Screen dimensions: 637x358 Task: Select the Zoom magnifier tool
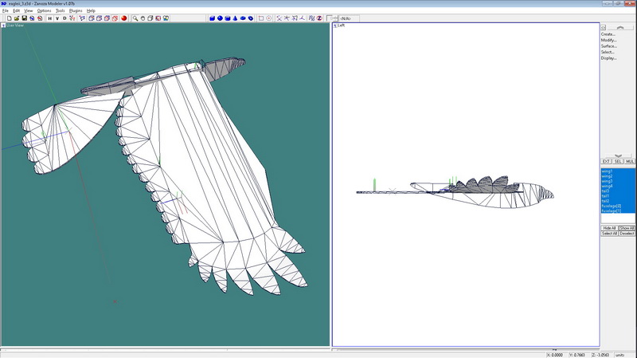135,18
